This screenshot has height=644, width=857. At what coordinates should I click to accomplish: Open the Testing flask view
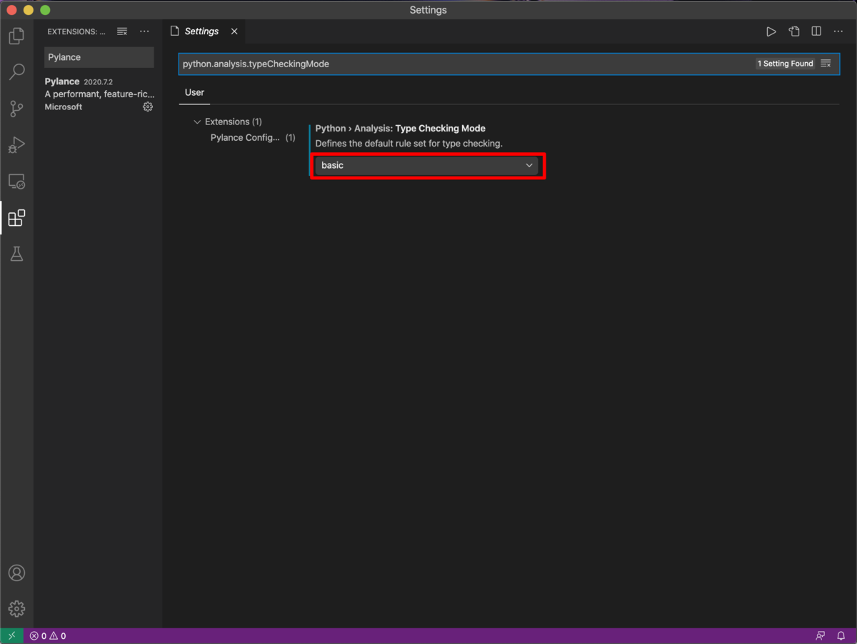(16, 254)
